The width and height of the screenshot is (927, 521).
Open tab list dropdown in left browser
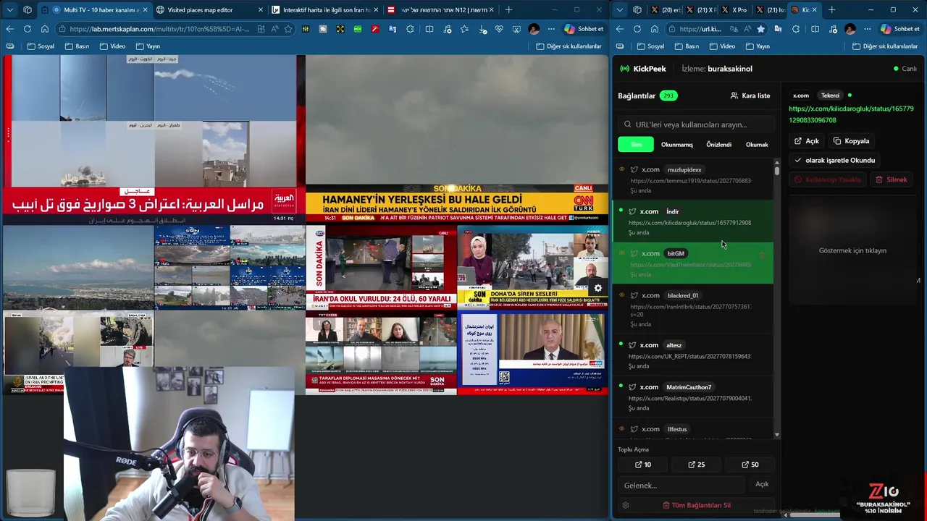(10, 10)
